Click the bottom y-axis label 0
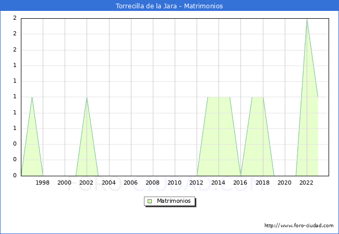 coord(15,175)
